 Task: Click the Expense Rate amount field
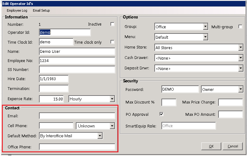tap(51, 99)
